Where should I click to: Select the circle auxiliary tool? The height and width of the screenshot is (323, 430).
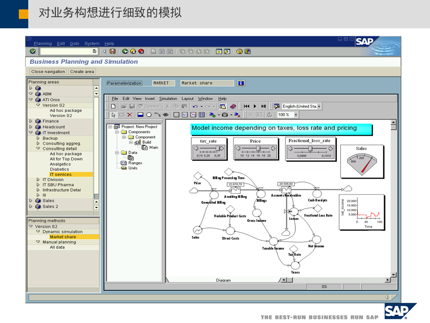pyautogui.click(x=149, y=115)
